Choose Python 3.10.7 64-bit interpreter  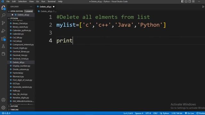tap(177, 113)
